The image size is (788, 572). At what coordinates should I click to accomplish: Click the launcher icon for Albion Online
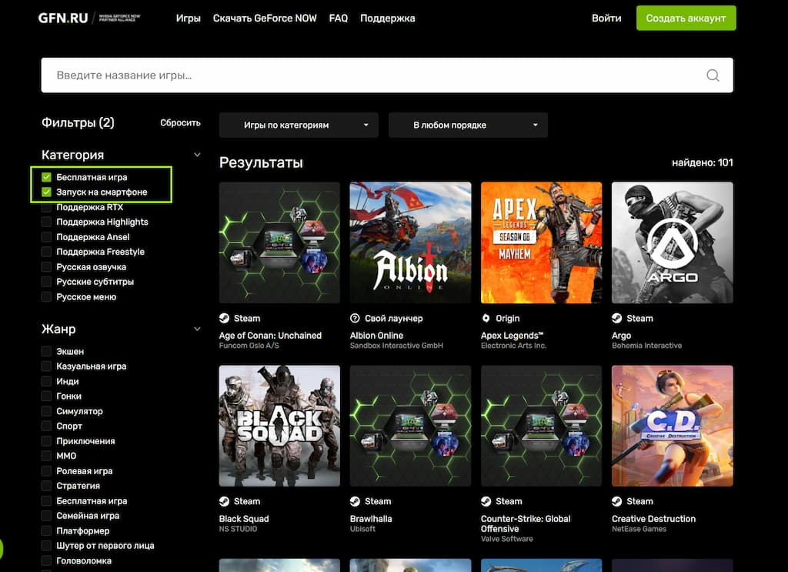(355, 318)
